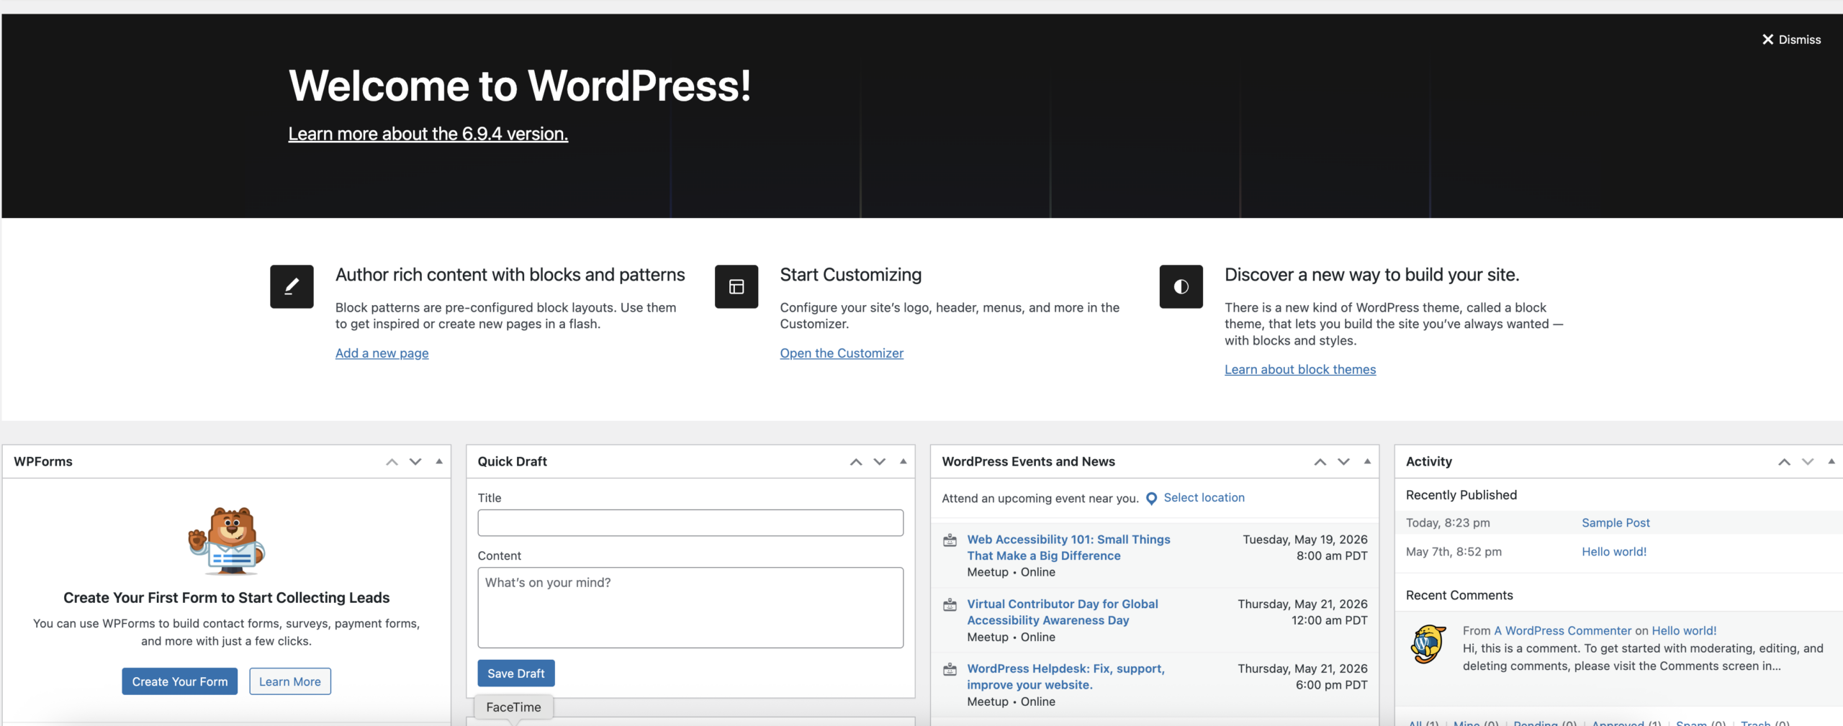Move the Quick Draft widget up
This screenshot has height=726, width=1843.
tap(856, 462)
